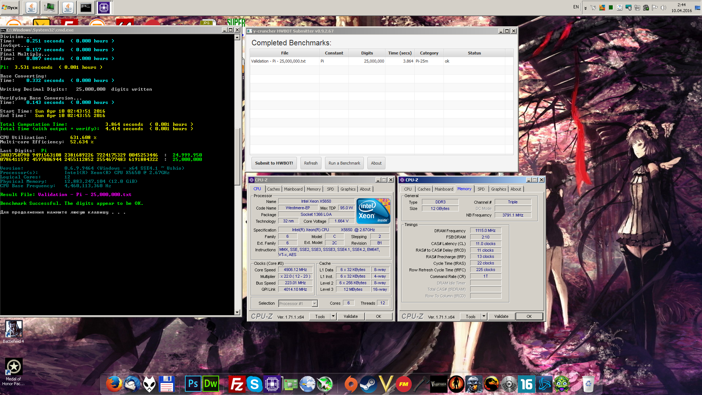This screenshot has height=395, width=702.
Task: Click OK in right CPU-Z window
Action: [x=529, y=316]
